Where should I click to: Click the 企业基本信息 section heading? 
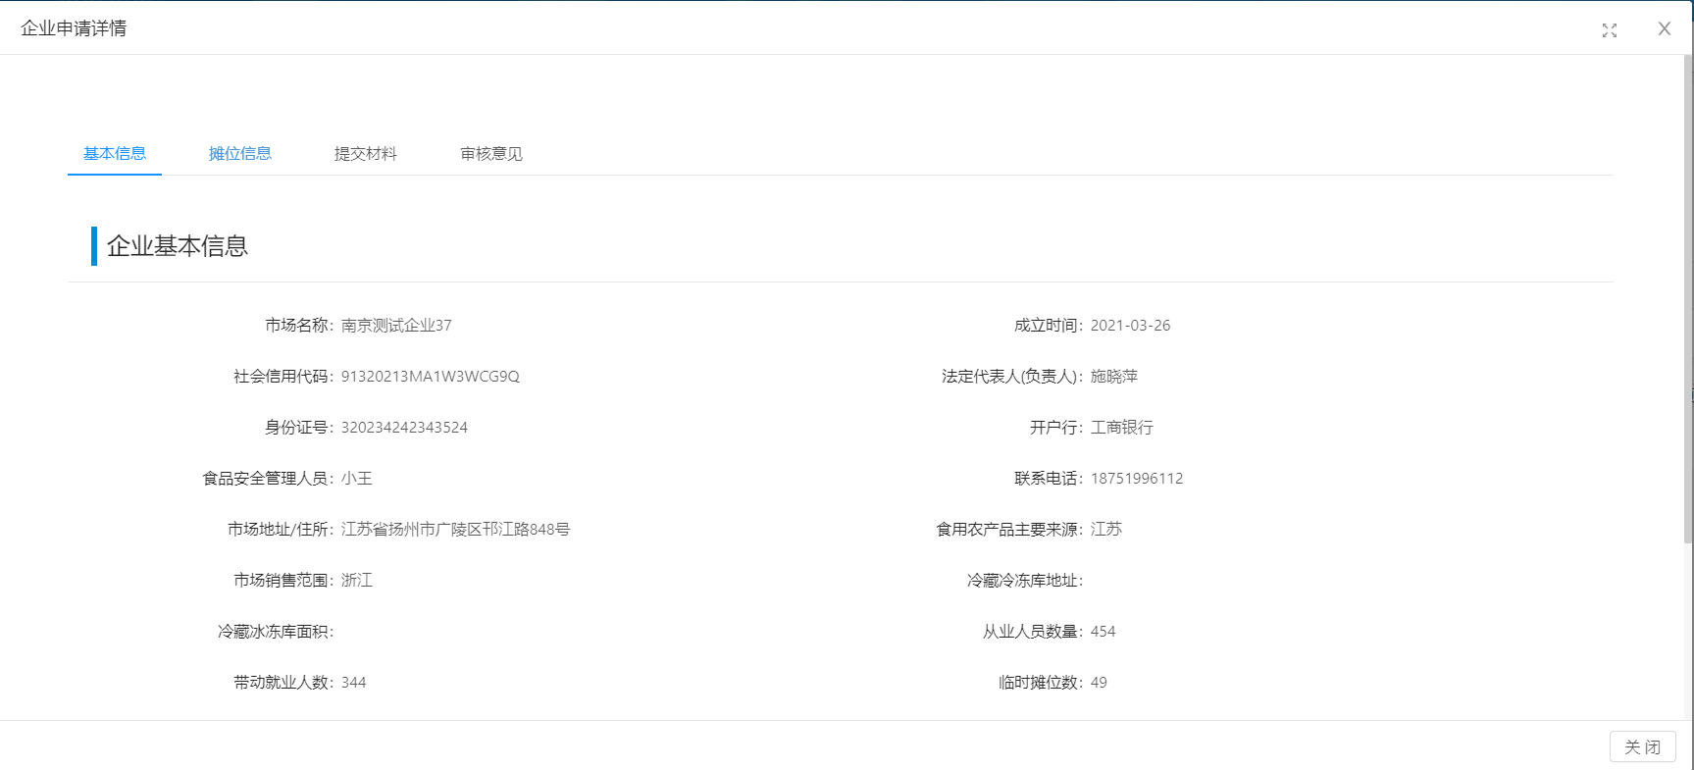pos(177,246)
